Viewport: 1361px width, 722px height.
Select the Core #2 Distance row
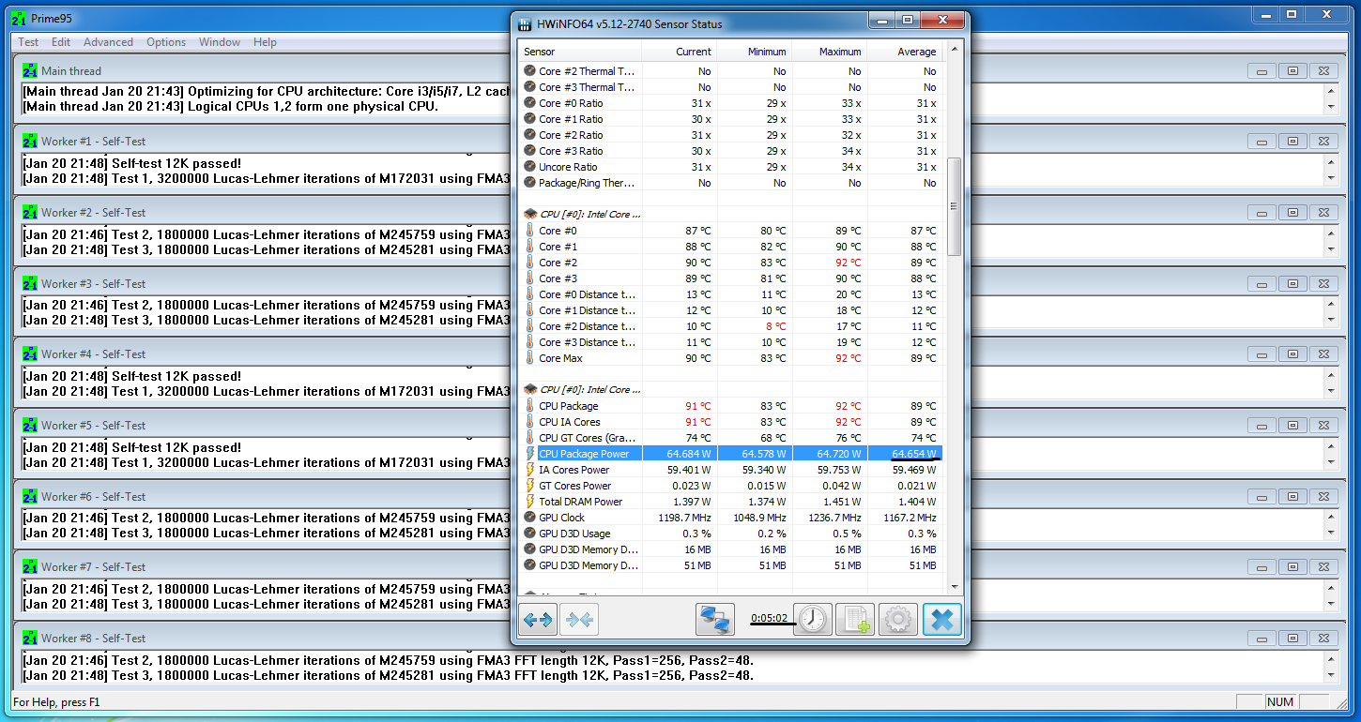pyautogui.click(x=731, y=326)
